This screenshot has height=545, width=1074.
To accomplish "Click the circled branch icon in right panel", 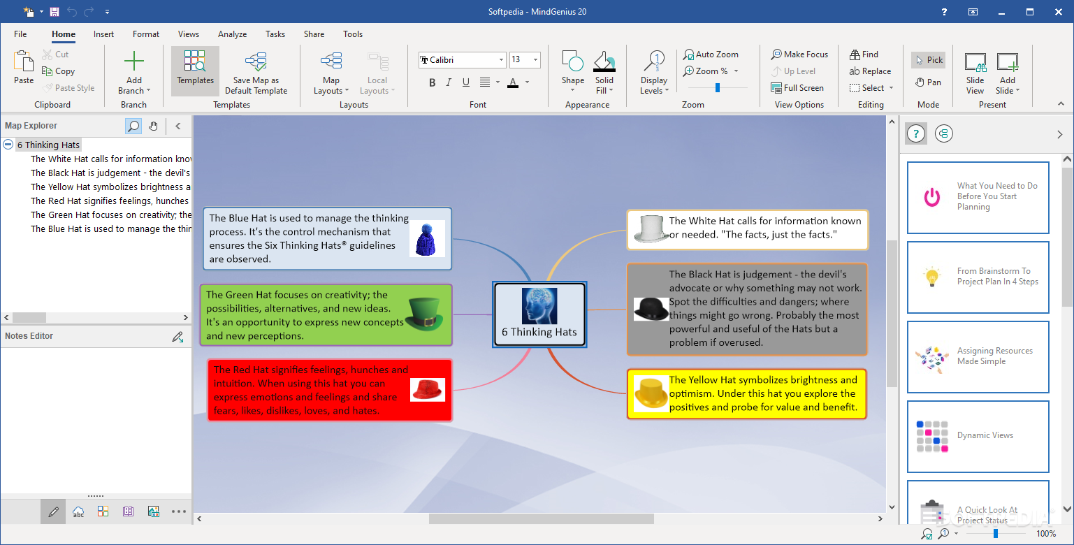I will coord(944,133).
